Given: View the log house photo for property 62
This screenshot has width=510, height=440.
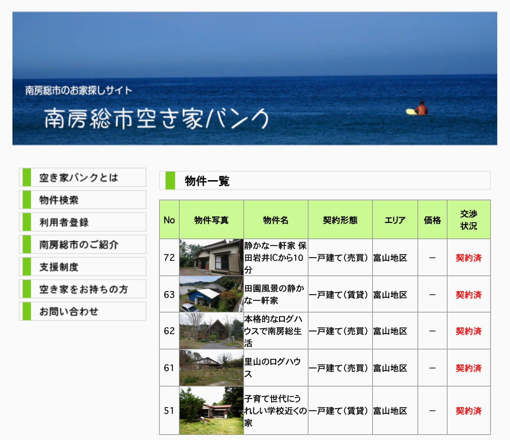Looking at the screenshot, I should [x=211, y=331].
